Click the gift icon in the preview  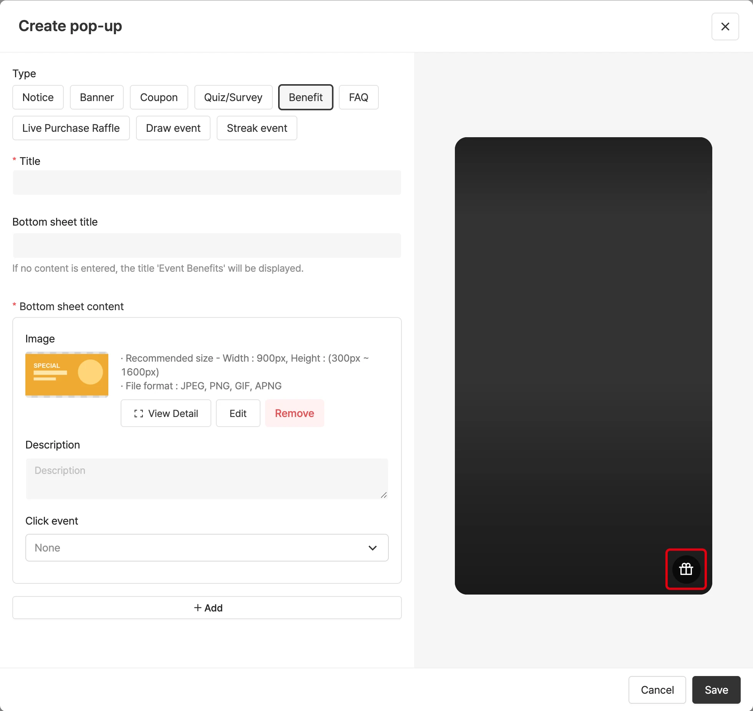point(686,569)
